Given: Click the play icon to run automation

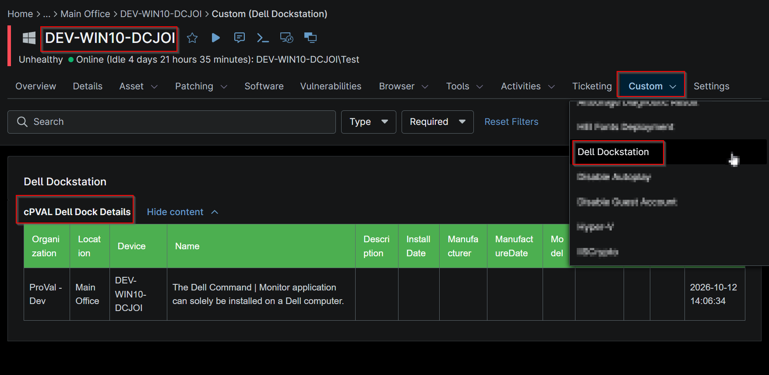Looking at the screenshot, I should point(215,38).
